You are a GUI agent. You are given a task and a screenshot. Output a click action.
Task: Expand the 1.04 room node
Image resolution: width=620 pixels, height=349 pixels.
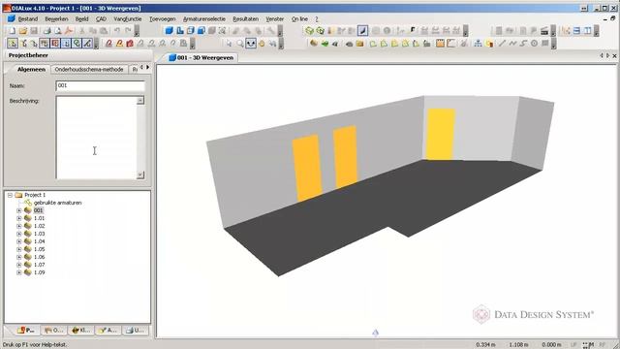pos(19,241)
